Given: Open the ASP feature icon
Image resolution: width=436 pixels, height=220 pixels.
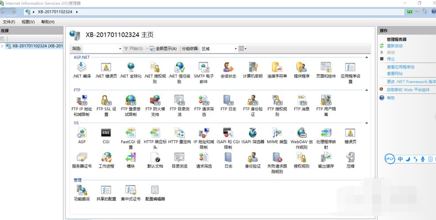Looking at the screenshot, I should coord(82,135).
